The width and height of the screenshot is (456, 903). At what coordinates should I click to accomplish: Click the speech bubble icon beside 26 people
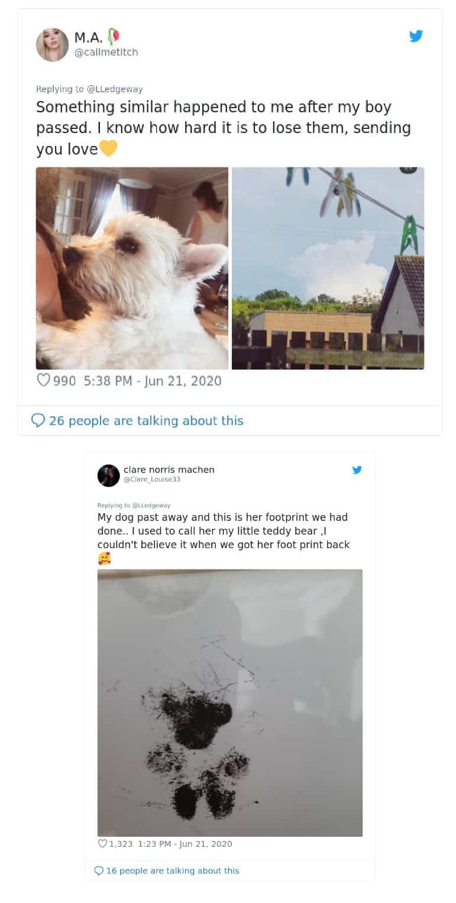point(38,420)
